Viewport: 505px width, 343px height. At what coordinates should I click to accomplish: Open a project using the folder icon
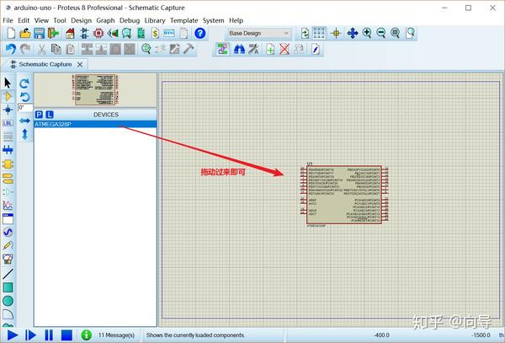(x=24, y=33)
